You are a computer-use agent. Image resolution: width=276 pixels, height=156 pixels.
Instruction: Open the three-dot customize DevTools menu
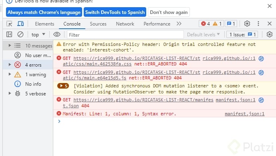pyautogui.click(x=258, y=24)
